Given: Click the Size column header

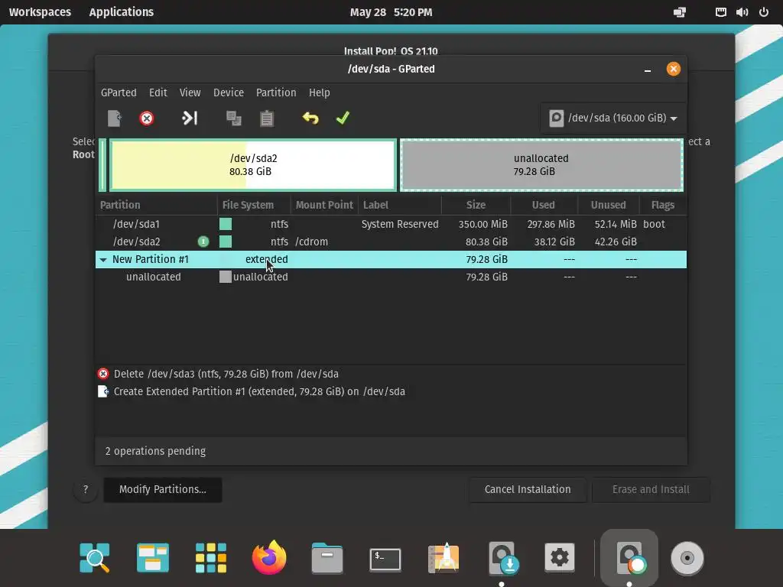Looking at the screenshot, I should pos(476,205).
